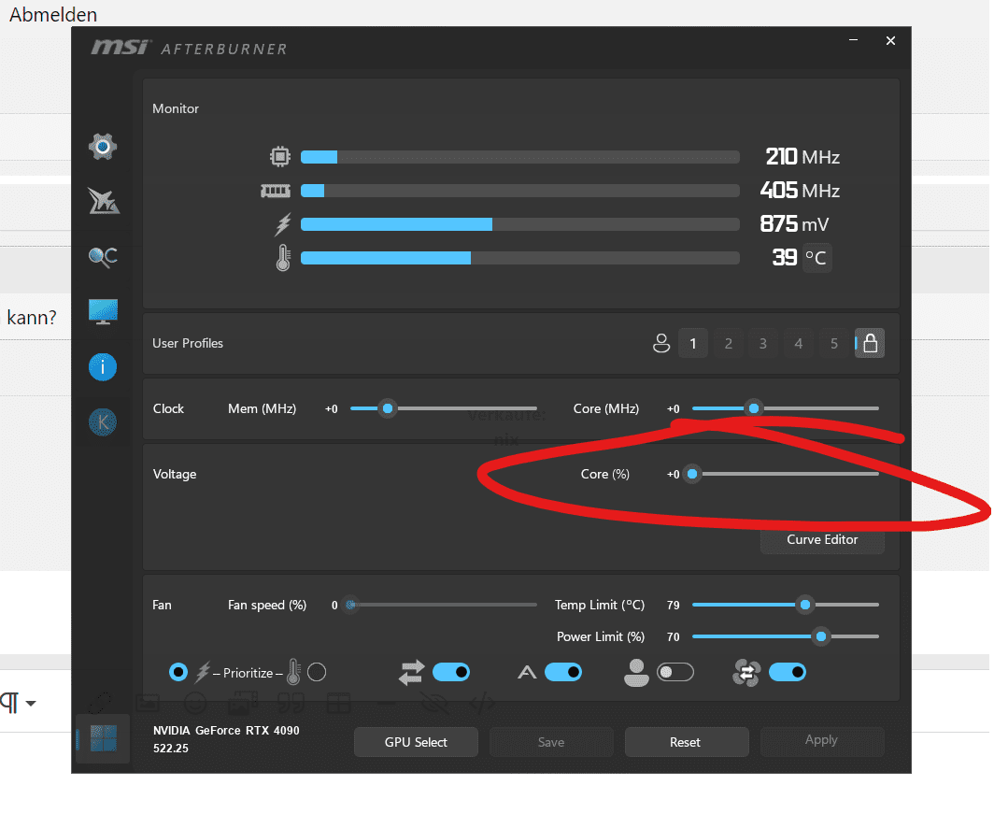Click the "NVIDIA GeForce RTX 4090" text
Image resolution: width=994 pixels, height=828 pixels.
[226, 731]
